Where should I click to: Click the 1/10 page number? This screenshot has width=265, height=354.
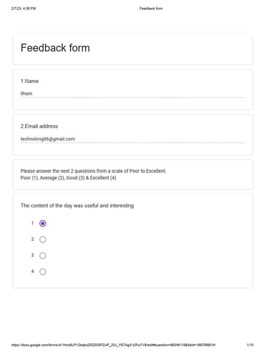point(250,345)
